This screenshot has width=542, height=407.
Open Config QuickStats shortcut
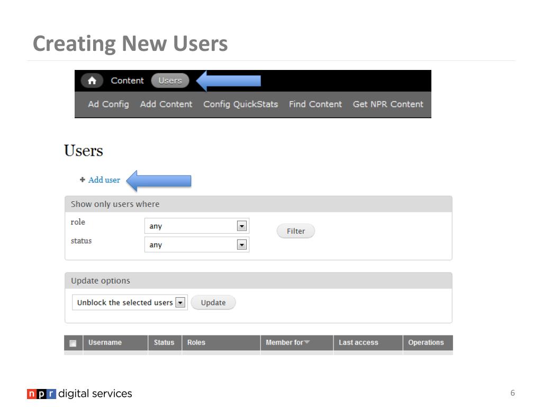(x=241, y=104)
